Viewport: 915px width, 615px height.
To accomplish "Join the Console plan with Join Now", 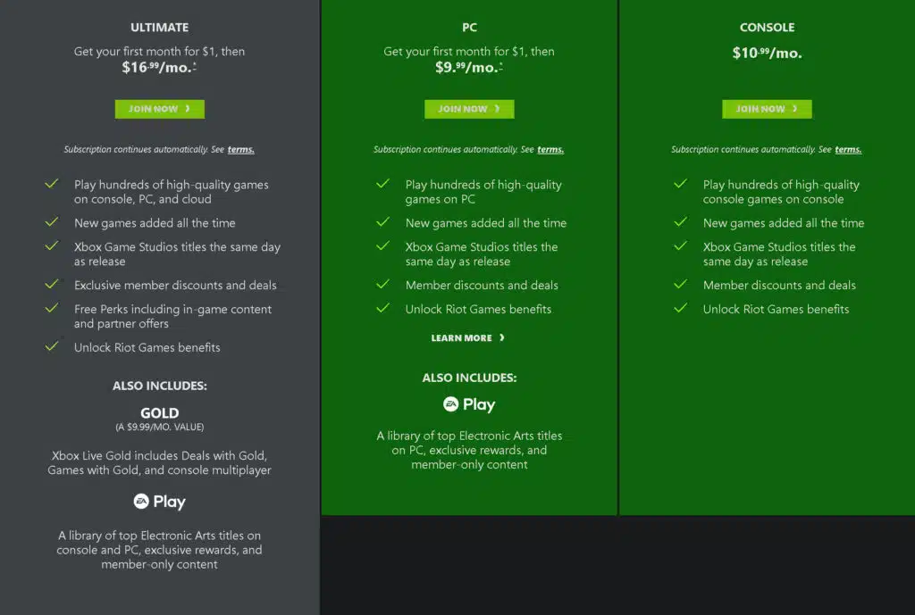I will pos(767,109).
